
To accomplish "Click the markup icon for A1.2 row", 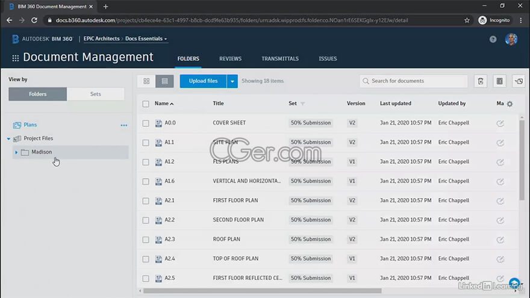I will [500, 162].
